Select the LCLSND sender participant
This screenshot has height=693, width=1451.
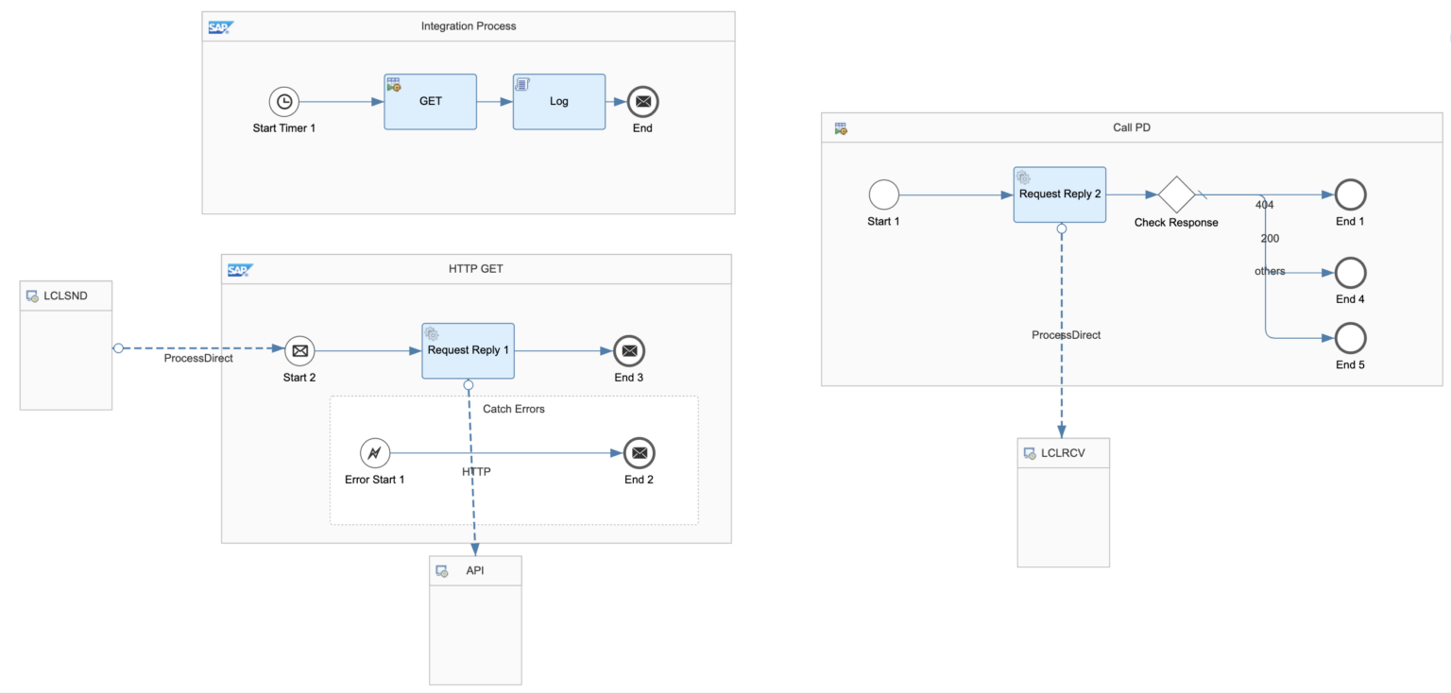pyautogui.click(x=66, y=345)
